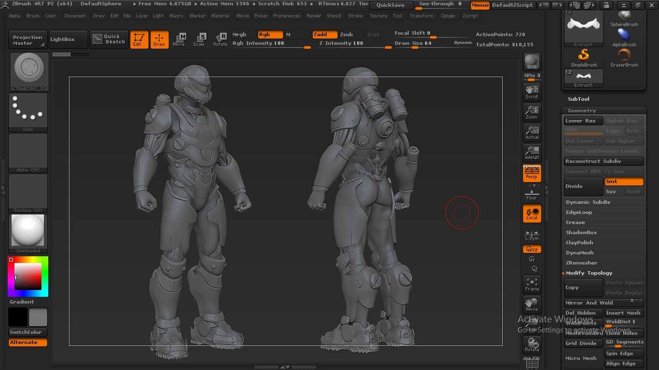Open the current brush thumbnail picker
The width and height of the screenshot is (659, 370).
click(29, 71)
